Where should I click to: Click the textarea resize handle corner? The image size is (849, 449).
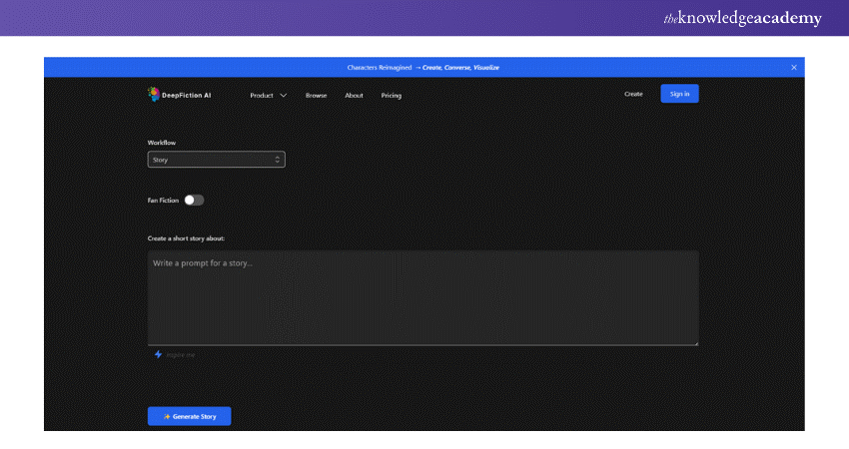[x=695, y=342]
